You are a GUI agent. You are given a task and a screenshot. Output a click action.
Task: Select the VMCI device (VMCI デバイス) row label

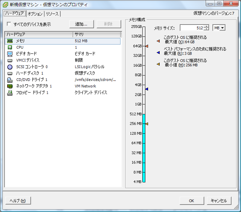[x=28, y=60]
